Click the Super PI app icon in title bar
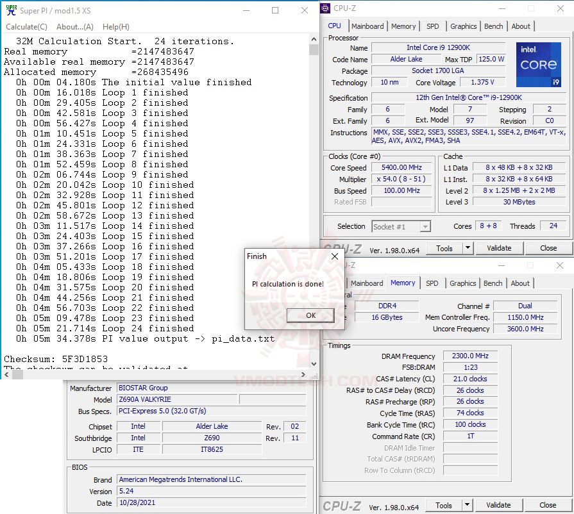 point(11,10)
